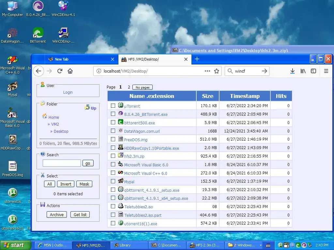The width and height of the screenshot is (334, 250).
Task: Open WinCDEmu-4.1 desktop icon
Action: tap(63, 9)
